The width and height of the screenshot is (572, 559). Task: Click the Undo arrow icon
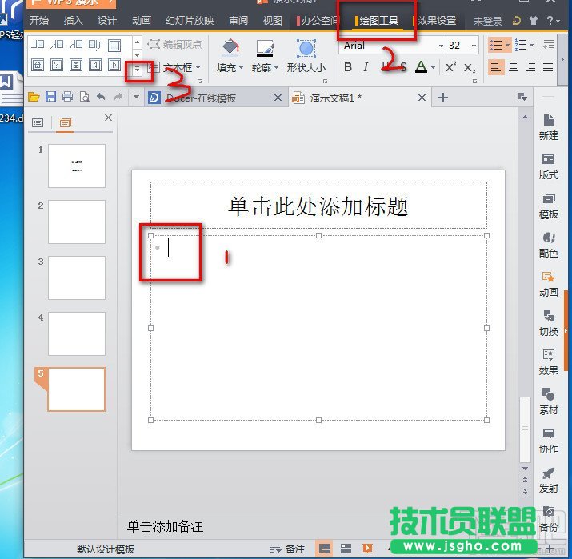(x=101, y=98)
